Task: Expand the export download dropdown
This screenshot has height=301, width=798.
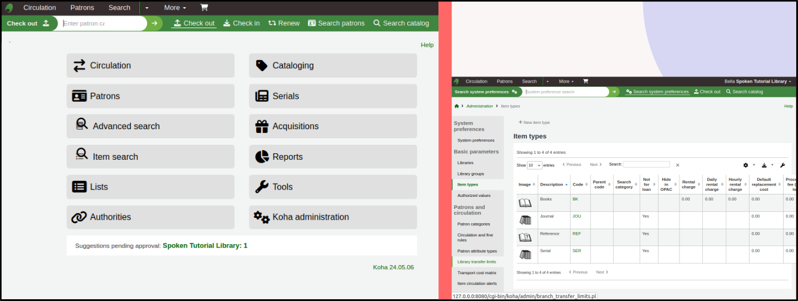Action: click(x=767, y=165)
